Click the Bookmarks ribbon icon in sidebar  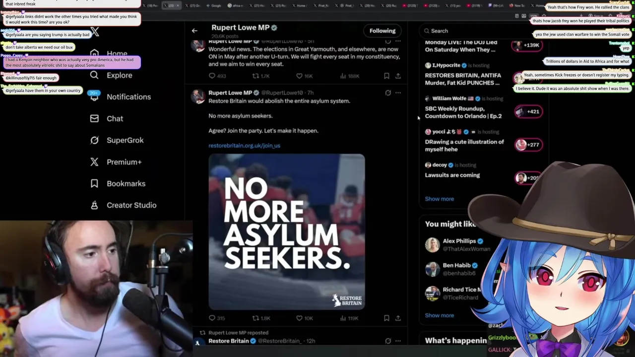pos(94,183)
